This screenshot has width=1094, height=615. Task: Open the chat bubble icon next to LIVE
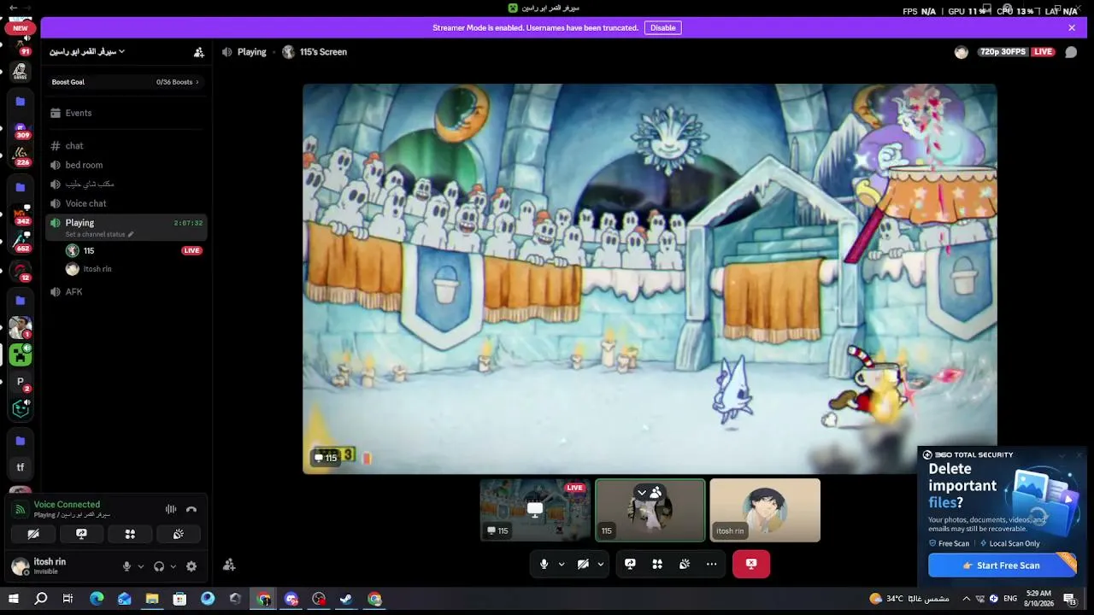coord(1071,52)
